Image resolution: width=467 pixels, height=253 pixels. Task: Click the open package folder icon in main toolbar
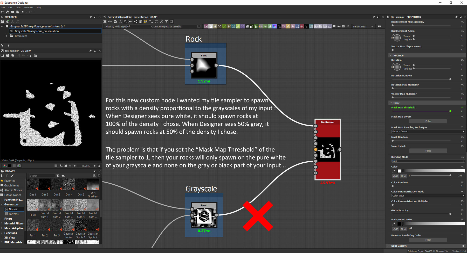(x=12, y=12)
